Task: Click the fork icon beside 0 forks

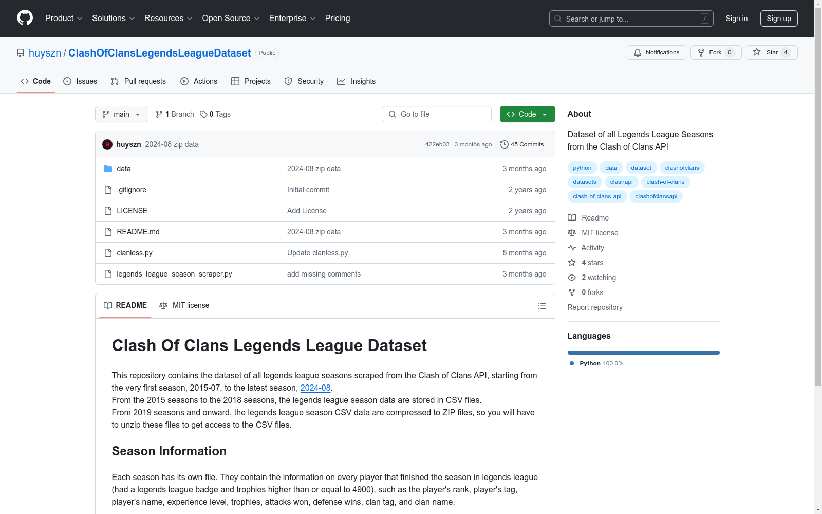Action: (x=572, y=292)
